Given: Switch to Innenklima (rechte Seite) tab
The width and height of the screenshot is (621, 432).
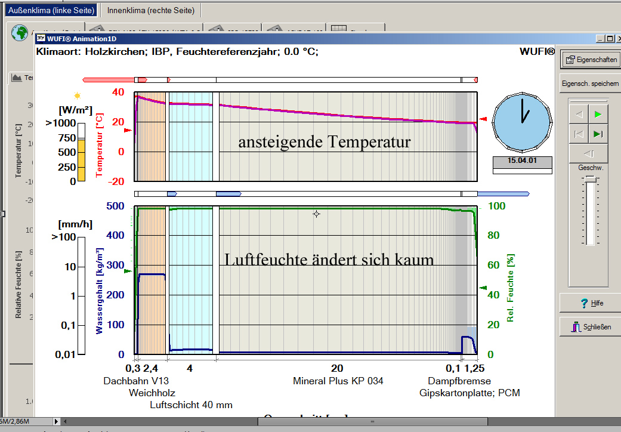Looking at the screenshot, I should (x=151, y=11).
